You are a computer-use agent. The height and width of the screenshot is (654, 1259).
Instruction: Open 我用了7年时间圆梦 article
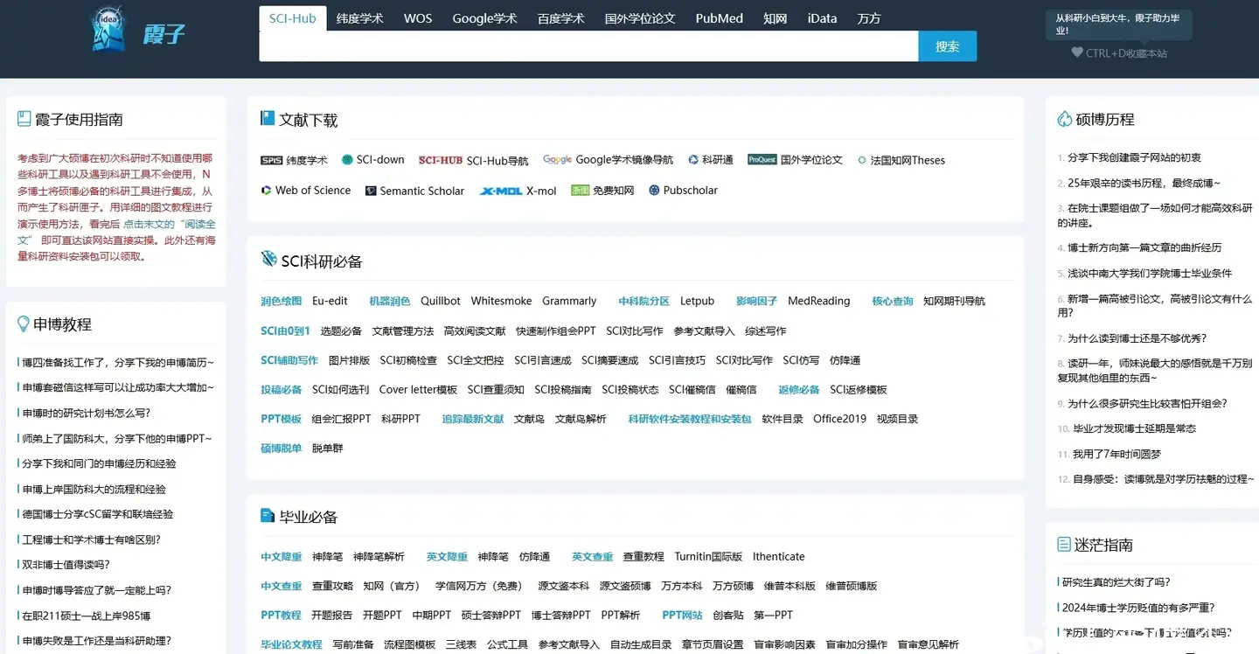1116,454
